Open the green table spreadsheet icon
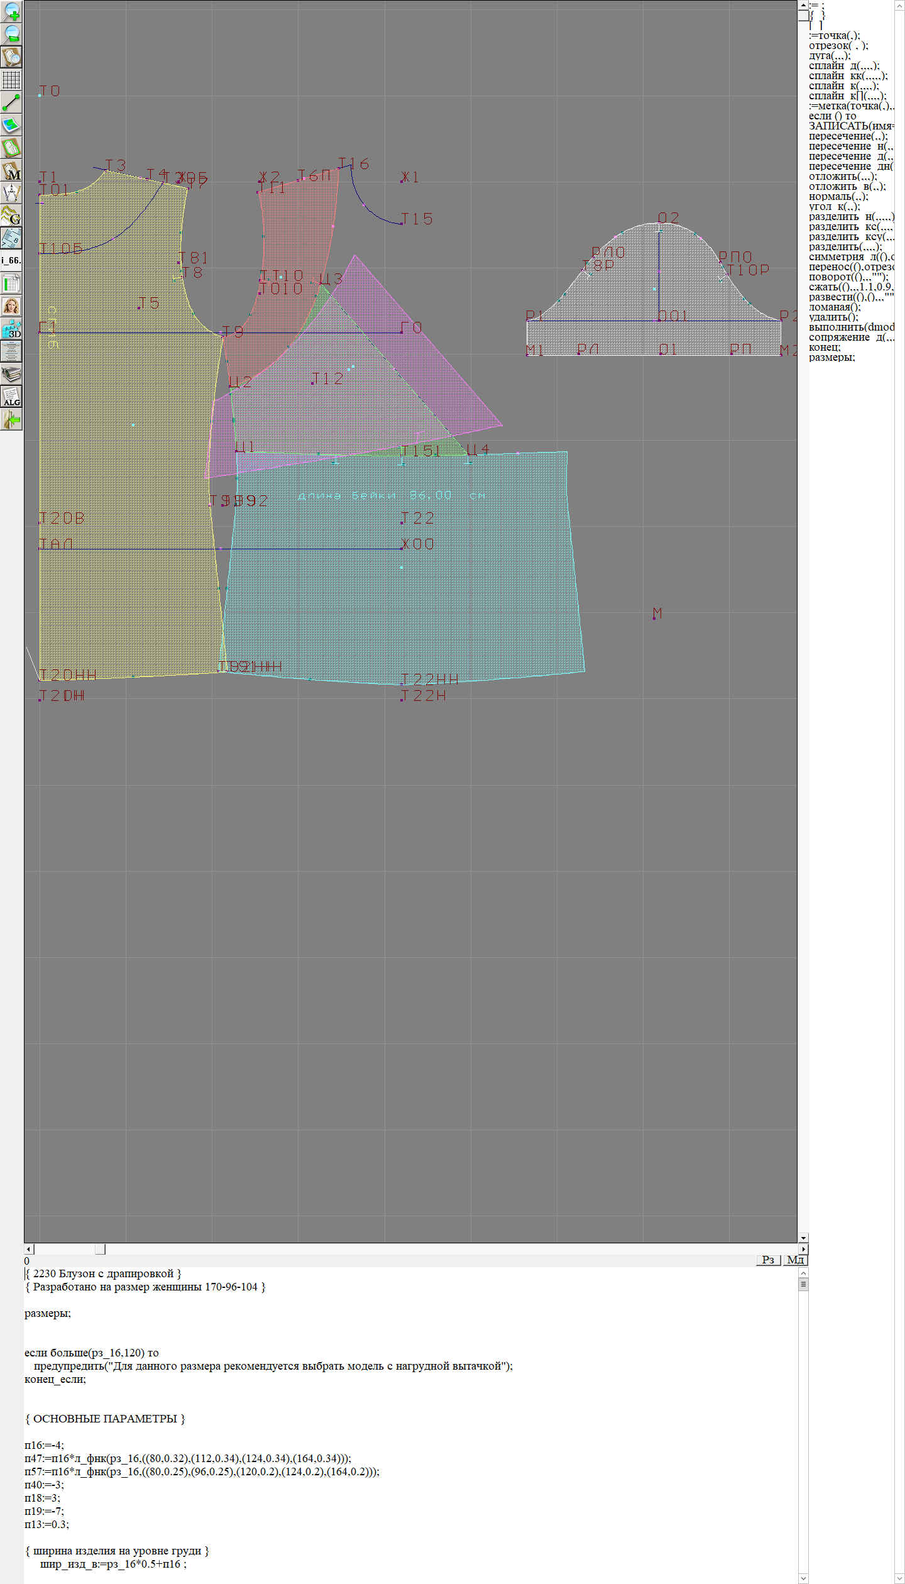 (11, 283)
